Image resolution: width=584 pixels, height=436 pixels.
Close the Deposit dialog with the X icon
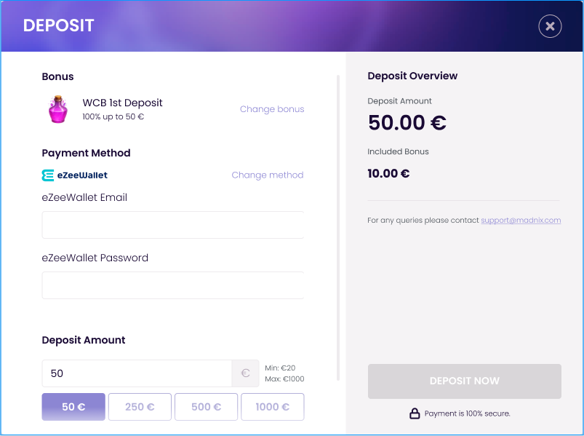[550, 27]
